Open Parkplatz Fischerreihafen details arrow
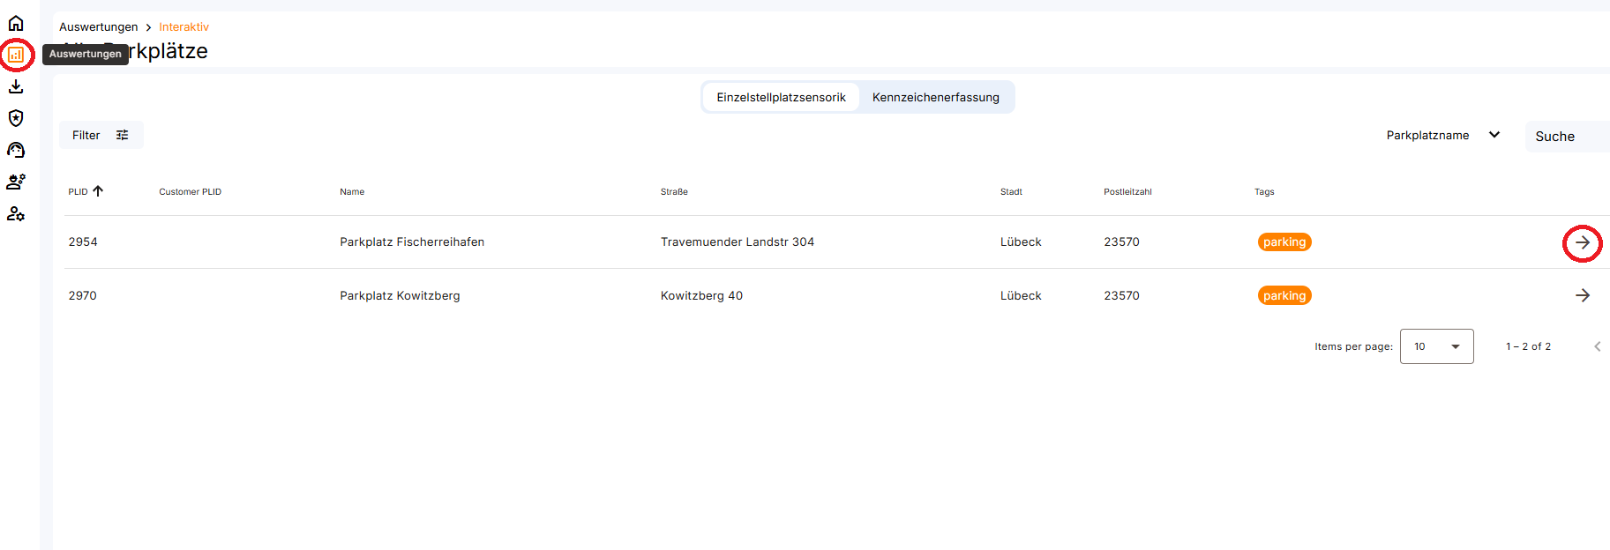1610x550 pixels. click(x=1582, y=242)
